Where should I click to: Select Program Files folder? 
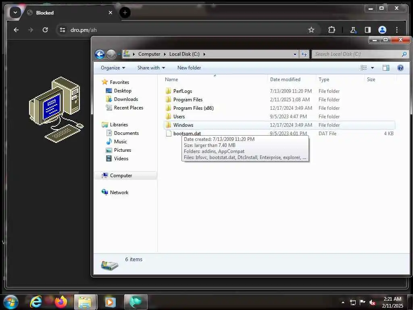point(188,100)
